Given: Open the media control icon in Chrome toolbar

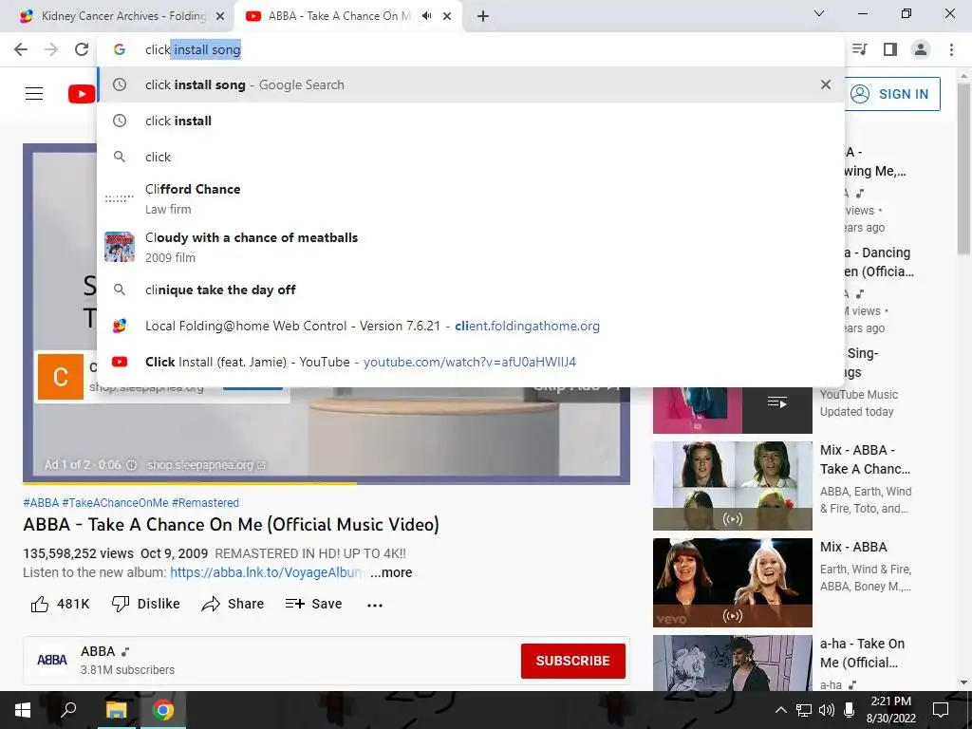Looking at the screenshot, I should (x=860, y=49).
